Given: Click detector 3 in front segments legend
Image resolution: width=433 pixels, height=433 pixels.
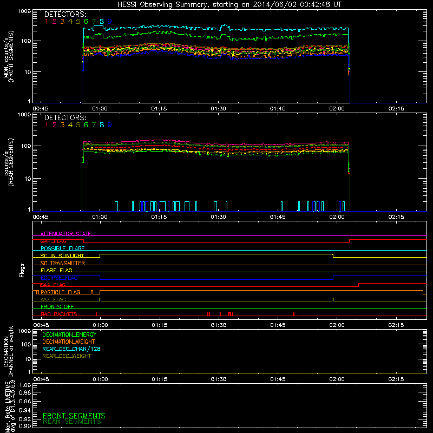Looking at the screenshot, I should 62,22.
